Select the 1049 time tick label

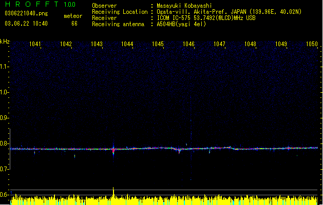(x=281, y=44)
